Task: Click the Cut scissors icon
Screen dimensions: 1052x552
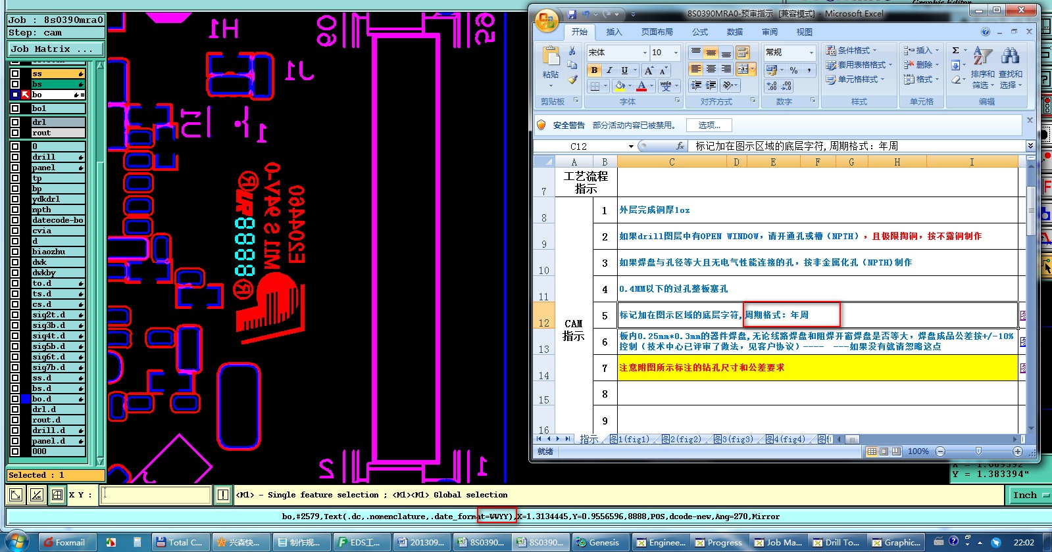Action: [572, 51]
